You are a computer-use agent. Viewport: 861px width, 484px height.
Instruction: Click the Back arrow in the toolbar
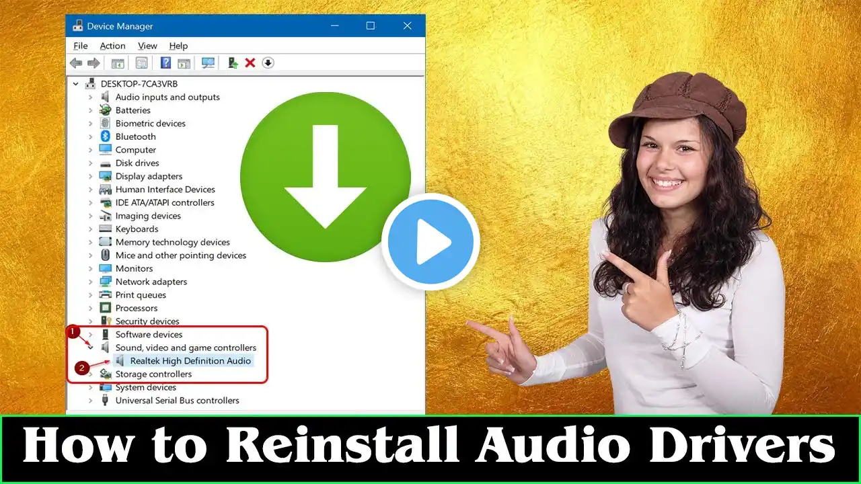(x=76, y=63)
